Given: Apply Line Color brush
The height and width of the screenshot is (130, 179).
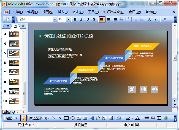Looking at the screenshot, I should click(128, 118).
